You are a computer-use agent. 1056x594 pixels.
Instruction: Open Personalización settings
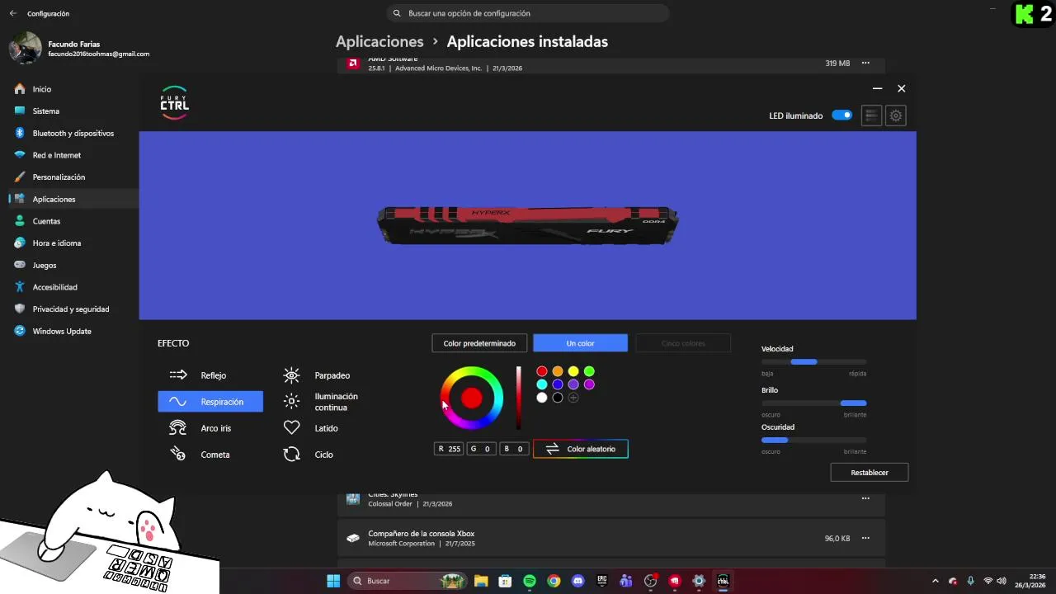click(x=73, y=177)
